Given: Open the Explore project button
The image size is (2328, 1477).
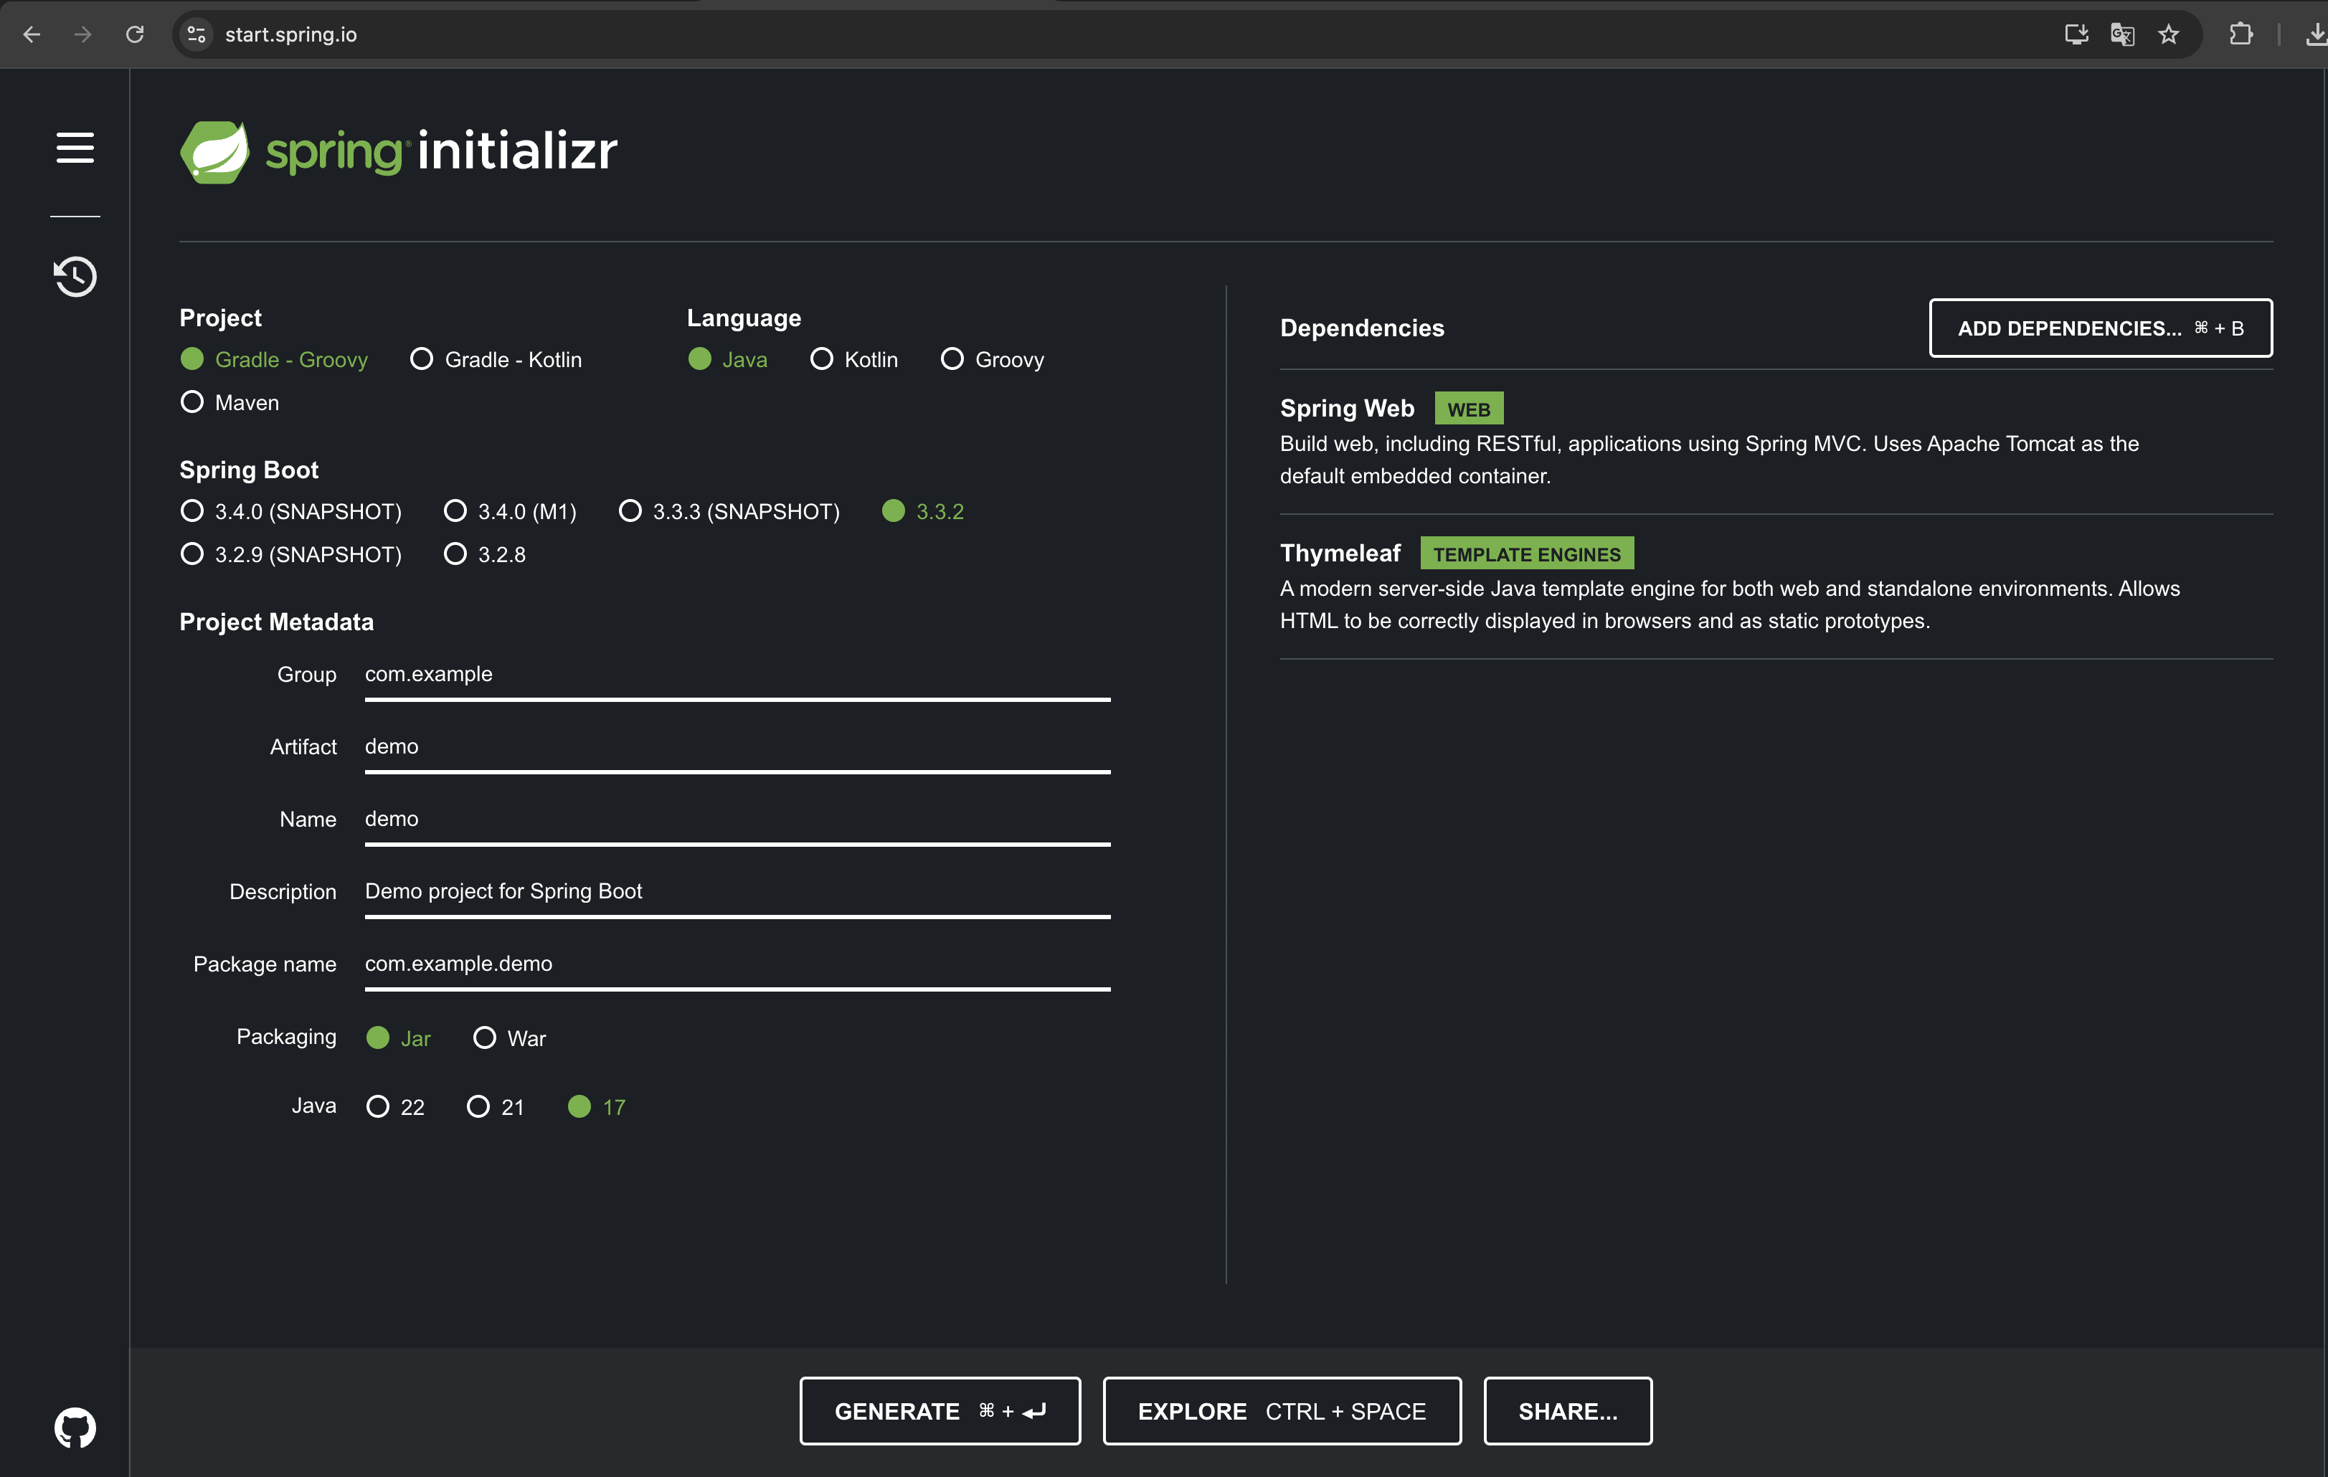Looking at the screenshot, I should (1281, 1411).
